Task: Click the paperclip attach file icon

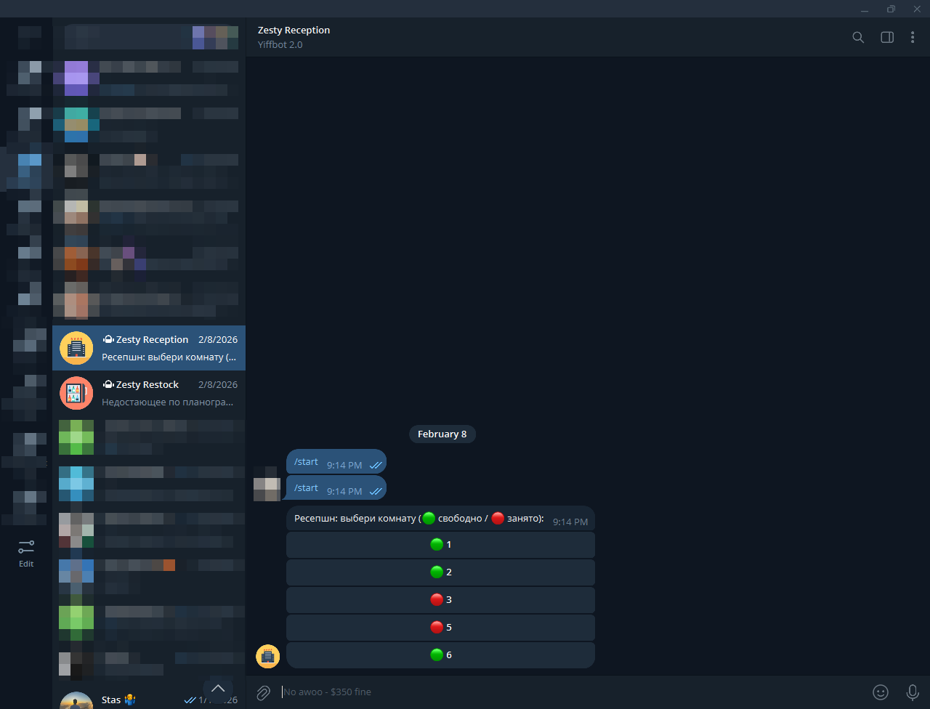Action: [x=264, y=692]
